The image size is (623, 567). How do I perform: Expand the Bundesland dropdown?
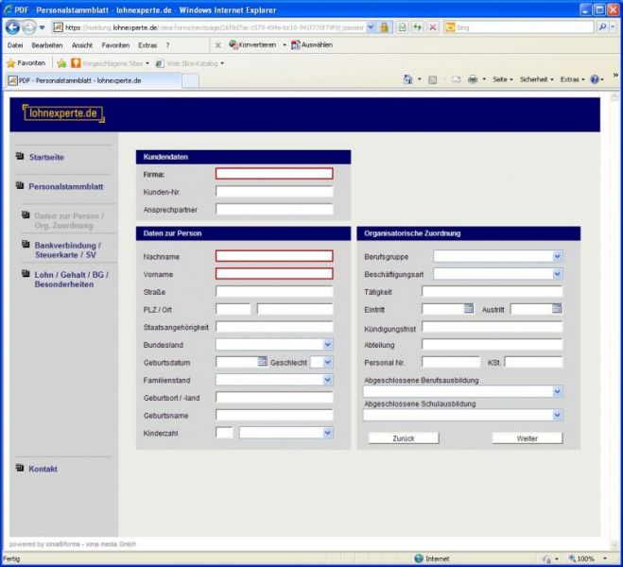[x=328, y=345]
